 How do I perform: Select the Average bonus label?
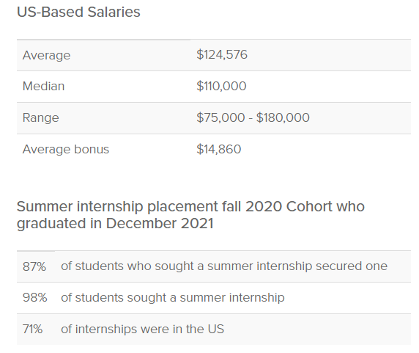66,149
